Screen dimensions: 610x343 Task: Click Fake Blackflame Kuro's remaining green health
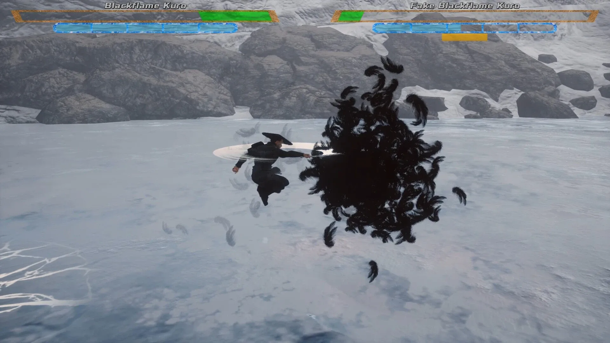[351, 16]
